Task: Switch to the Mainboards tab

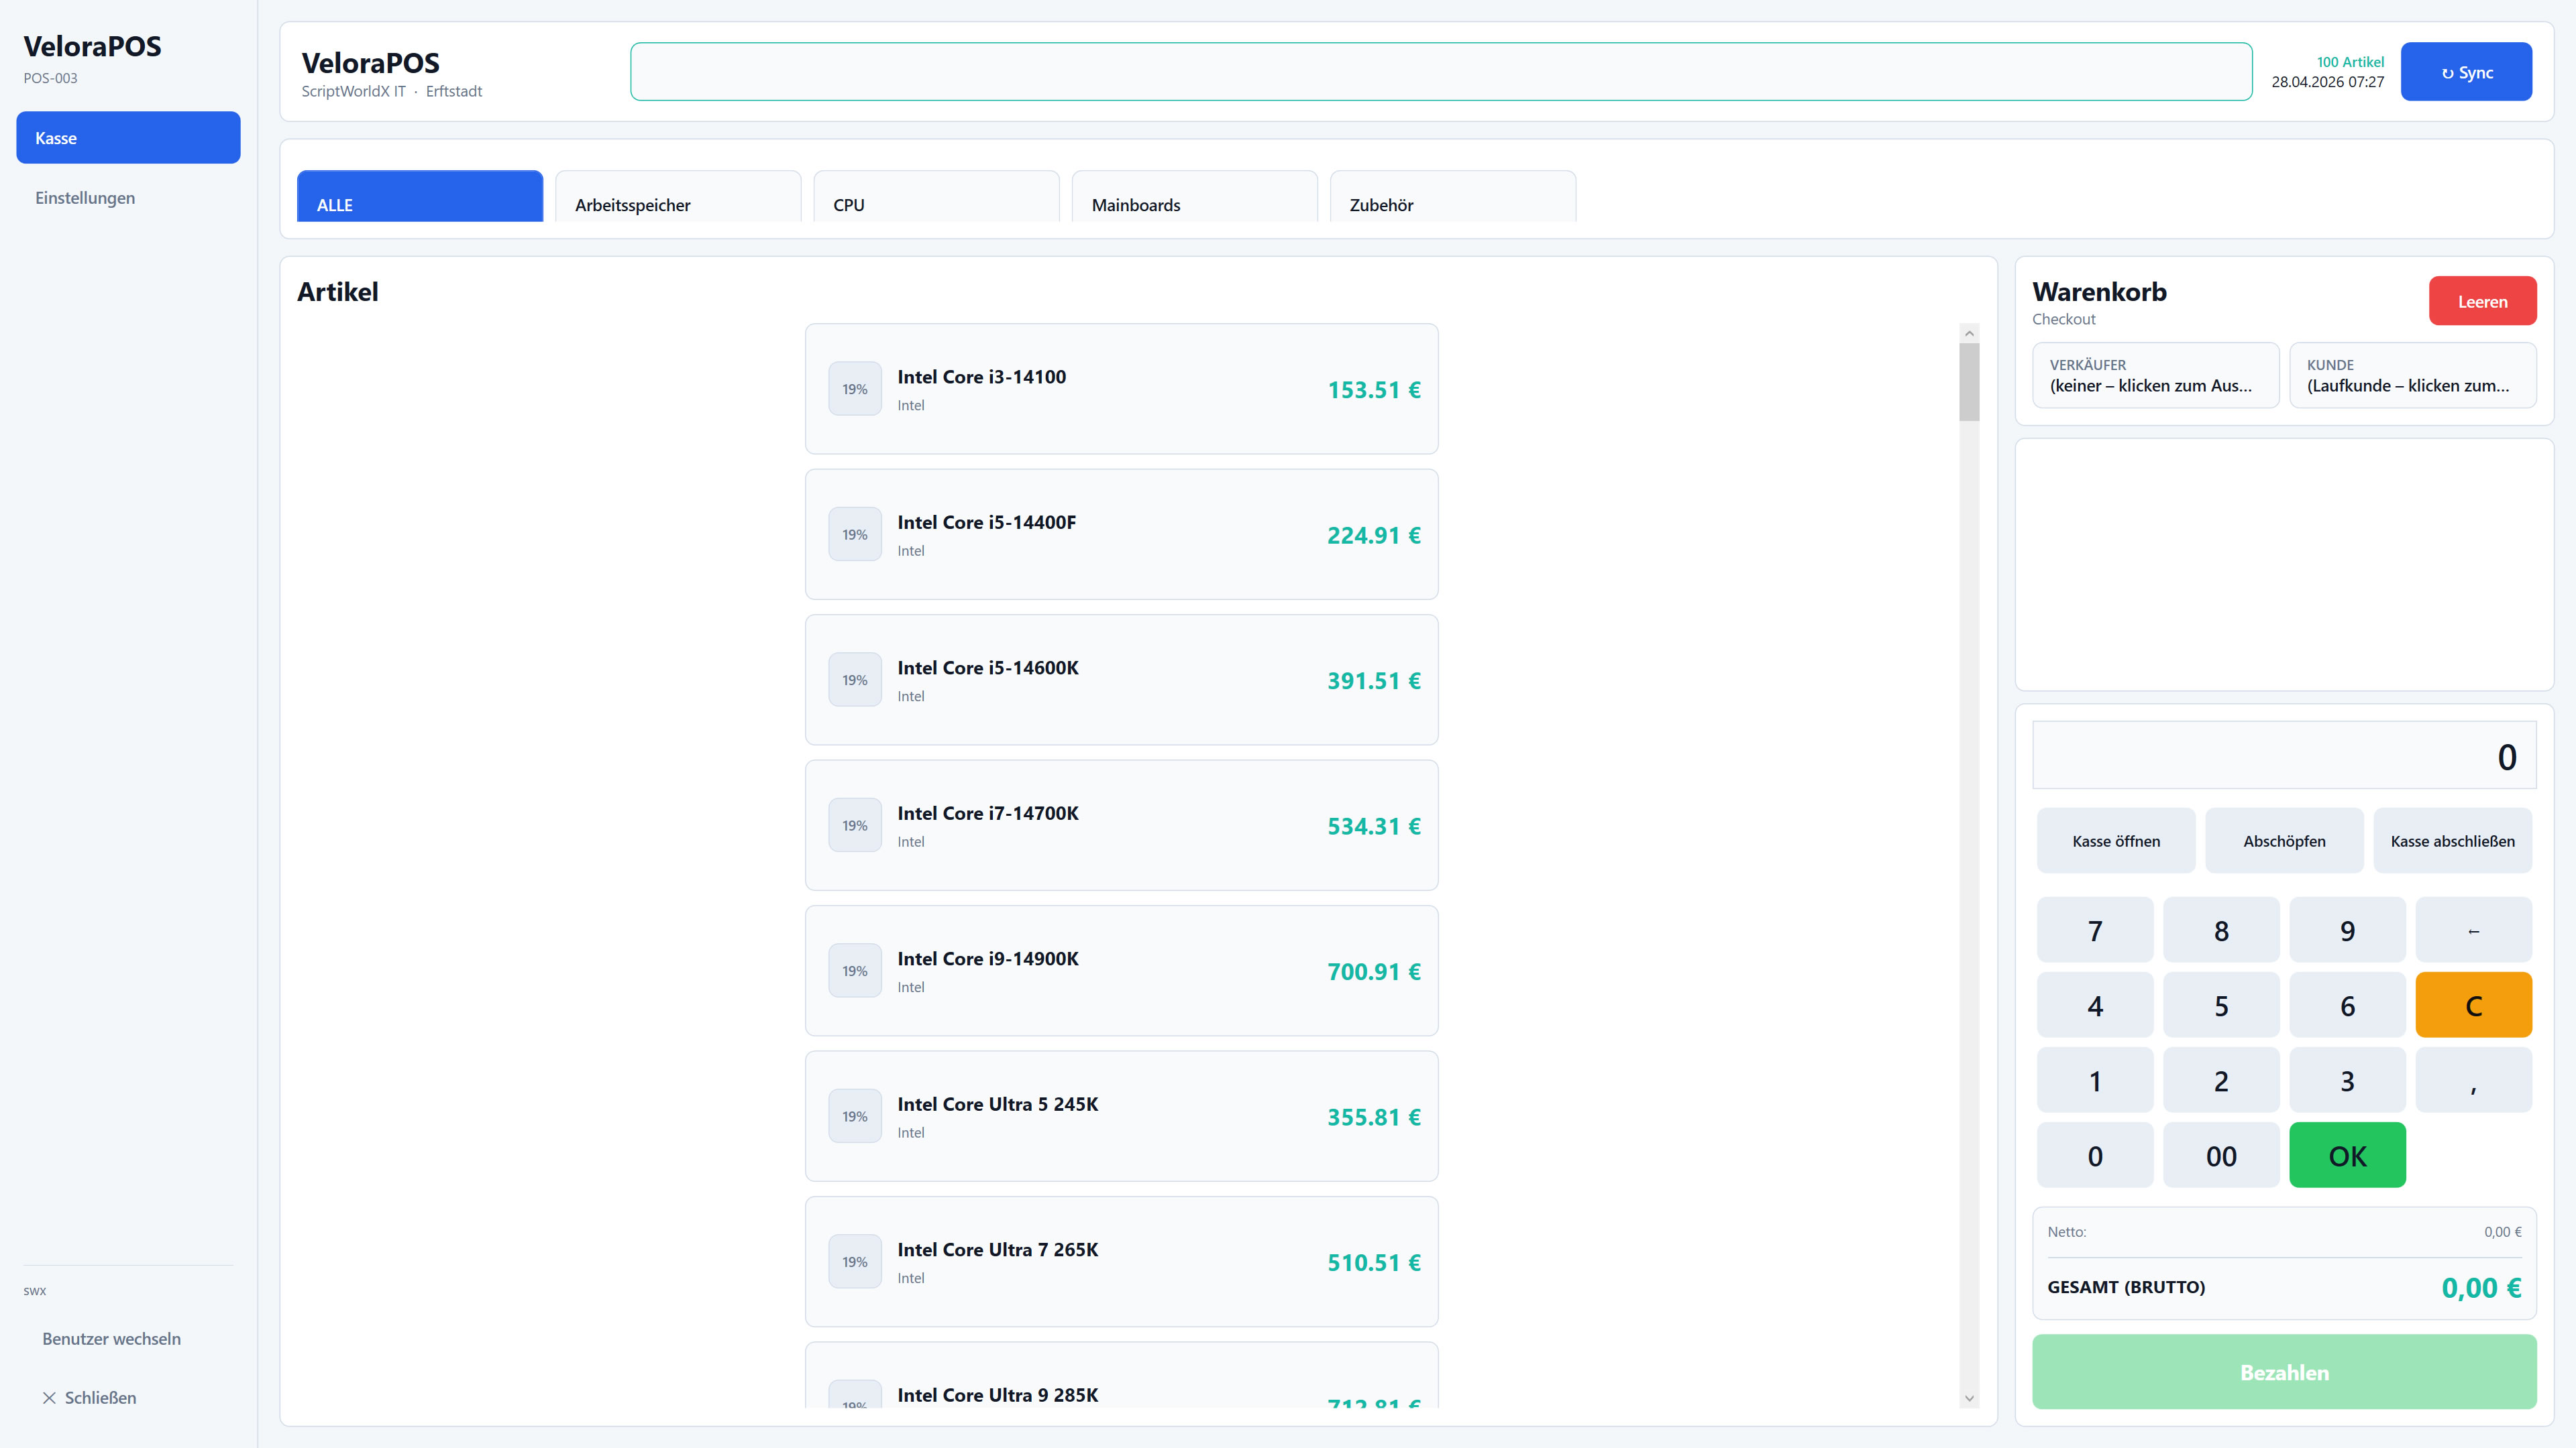Action: click(x=1194, y=197)
